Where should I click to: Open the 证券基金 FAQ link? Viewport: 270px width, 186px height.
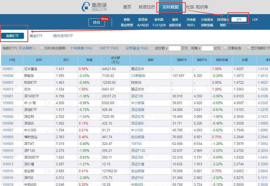click(136, 48)
